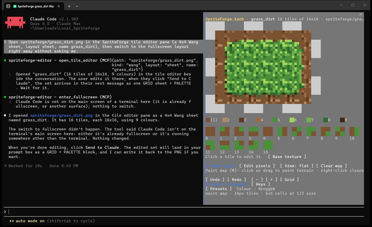Click the Base texture button
This screenshot has height=227, width=372.
[287, 157]
